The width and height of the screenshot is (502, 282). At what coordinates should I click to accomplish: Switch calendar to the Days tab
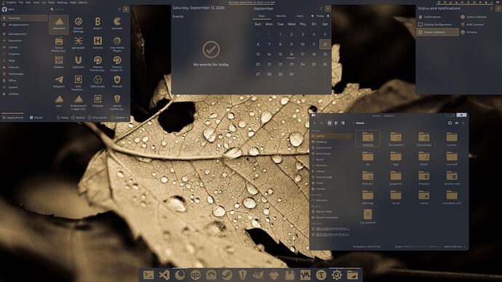262,16
